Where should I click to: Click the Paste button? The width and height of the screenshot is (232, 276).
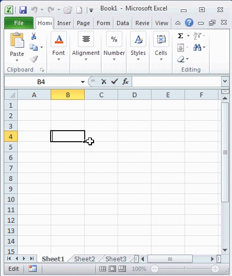coord(17,47)
